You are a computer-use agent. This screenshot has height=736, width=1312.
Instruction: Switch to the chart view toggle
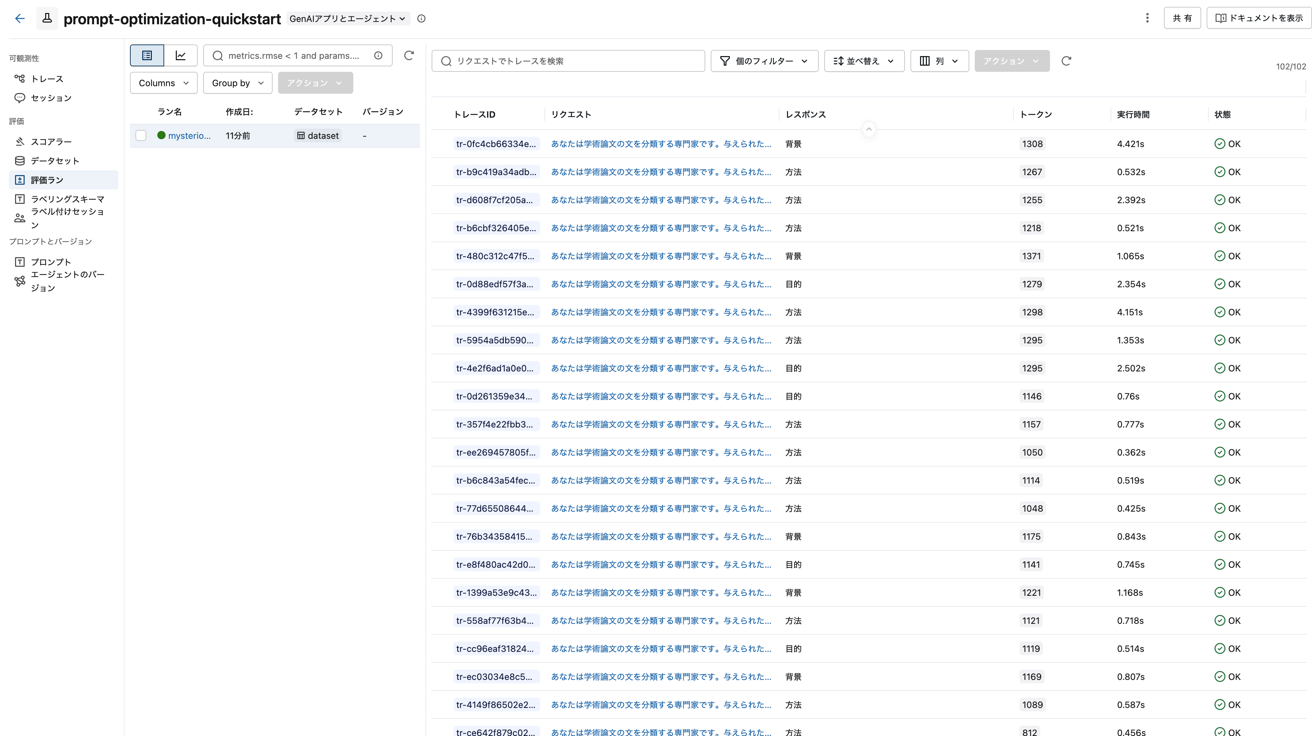pyautogui.click(x=180, y=55)
